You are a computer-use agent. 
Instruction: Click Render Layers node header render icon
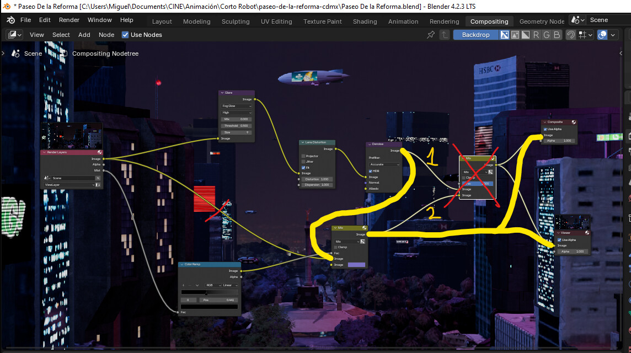(99, 152)
